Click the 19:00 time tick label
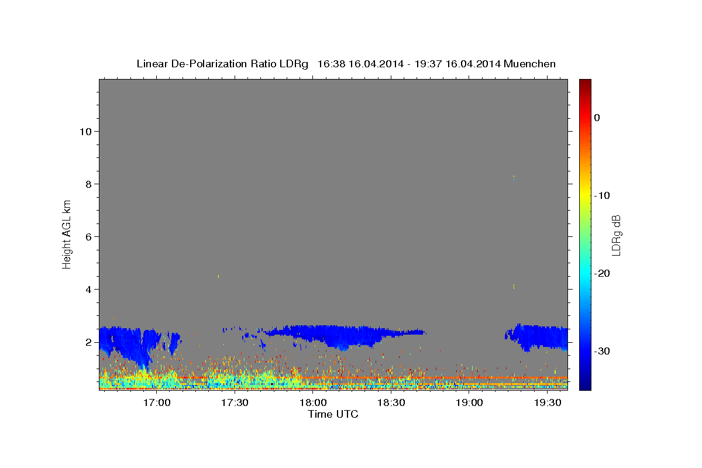The image size is (702, 468). (469, 403)
